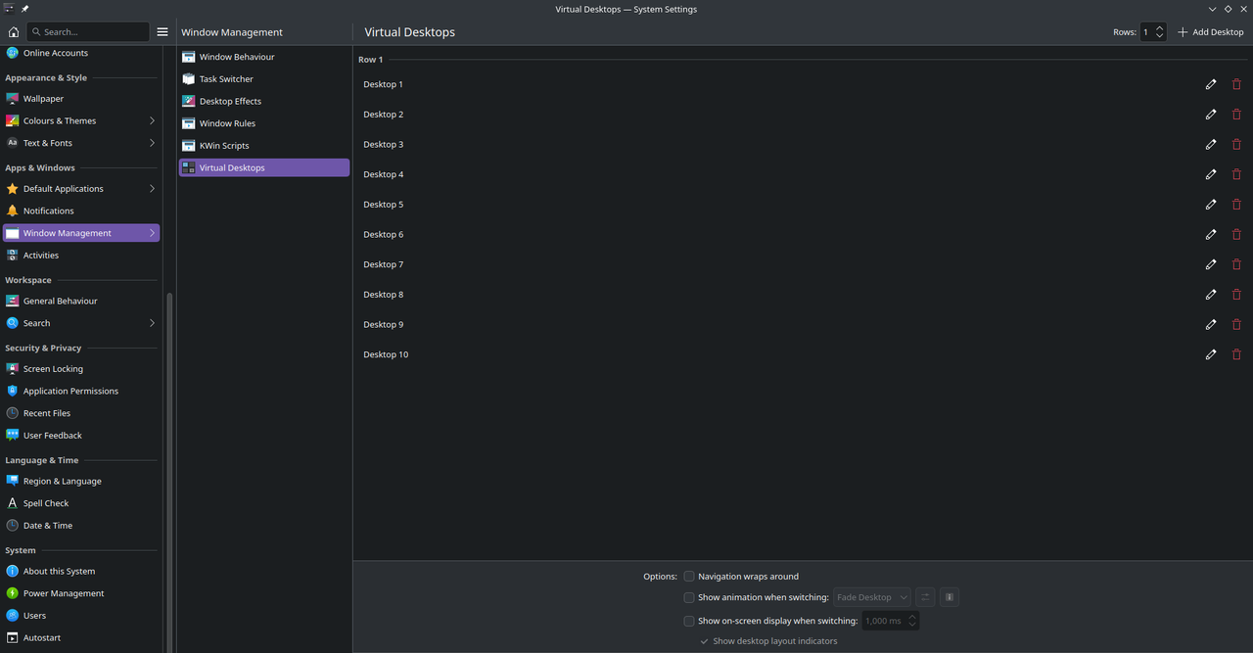
Task: Open Region & Language settings
Action: click(81, 481)
